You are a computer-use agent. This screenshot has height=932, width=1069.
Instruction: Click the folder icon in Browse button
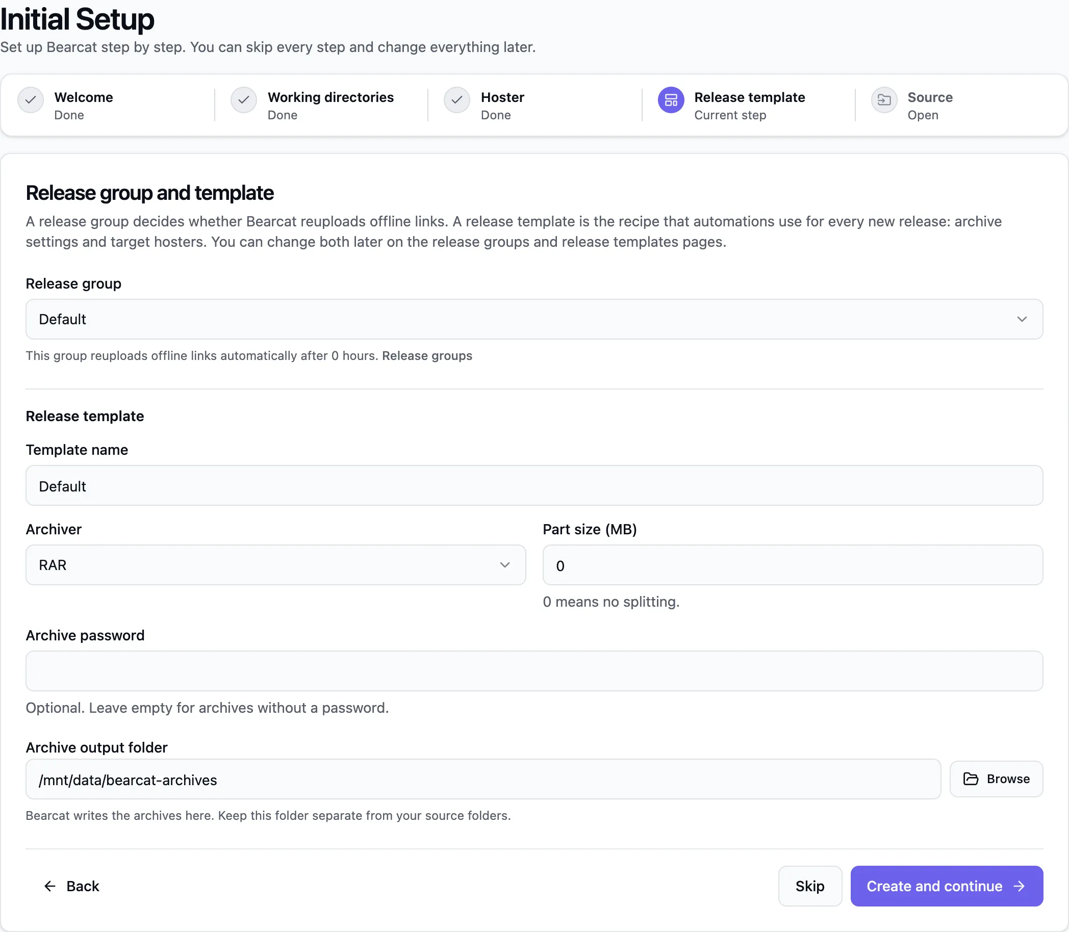pos(971,779)
